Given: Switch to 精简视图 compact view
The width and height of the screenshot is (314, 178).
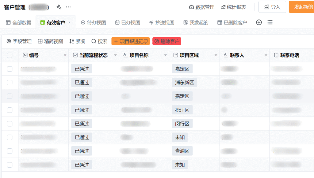Looking at the screenshot, I should click(50, 41).
